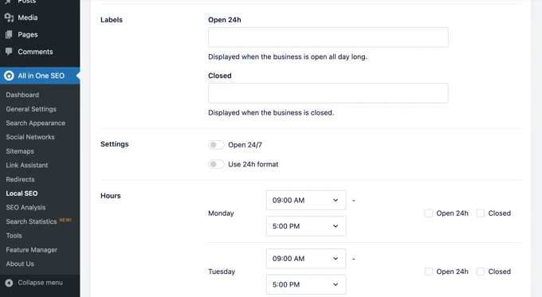
Task: Enable the Use 24h format switch
Action: click(216, 164)
